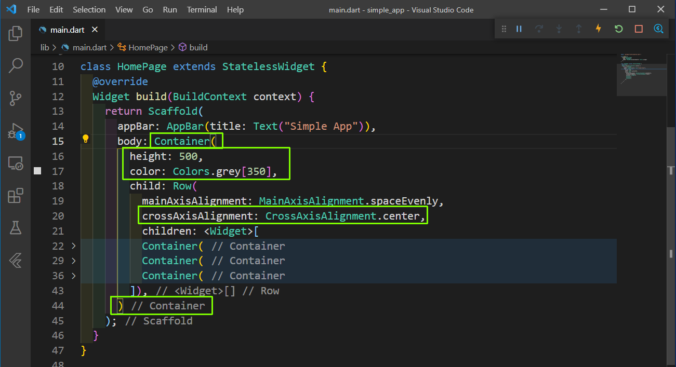The height and width of the screenshot is (367, 676).
Task: Open the Extensions view
Action: click(x=16, y=196)
